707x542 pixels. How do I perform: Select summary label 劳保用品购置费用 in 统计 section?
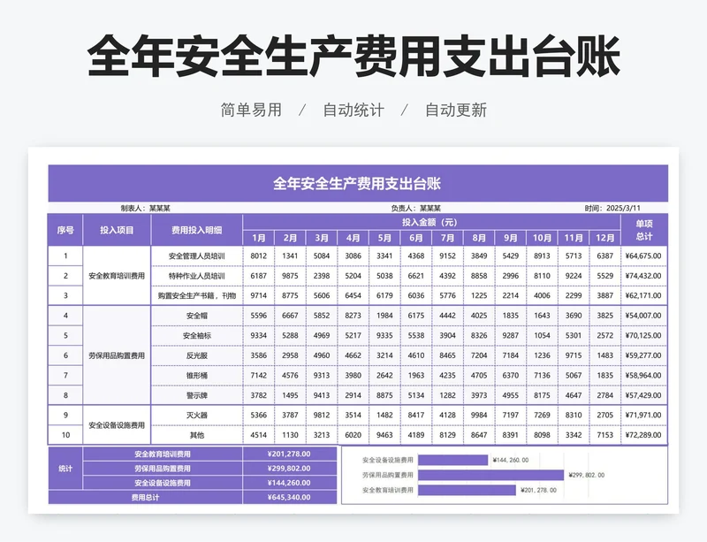163,469
